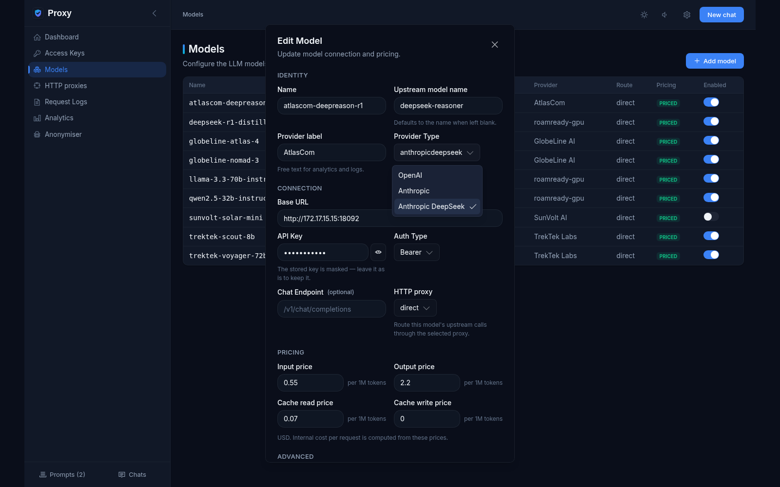Open the Dashboard page
780x487 pixels.
pos(97,37)
